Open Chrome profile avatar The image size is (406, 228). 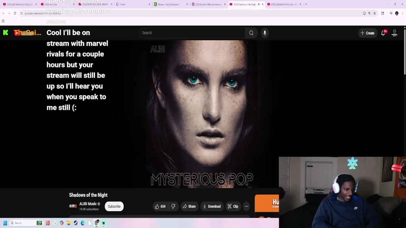point(397,13)
